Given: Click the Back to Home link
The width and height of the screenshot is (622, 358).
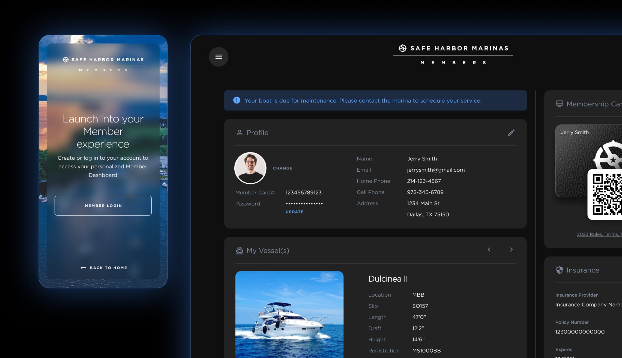Looking at the screenshot, I should click(x=108, y=268).
